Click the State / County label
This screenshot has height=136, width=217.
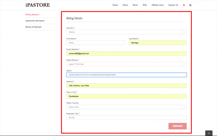click(x=72, y=103)
